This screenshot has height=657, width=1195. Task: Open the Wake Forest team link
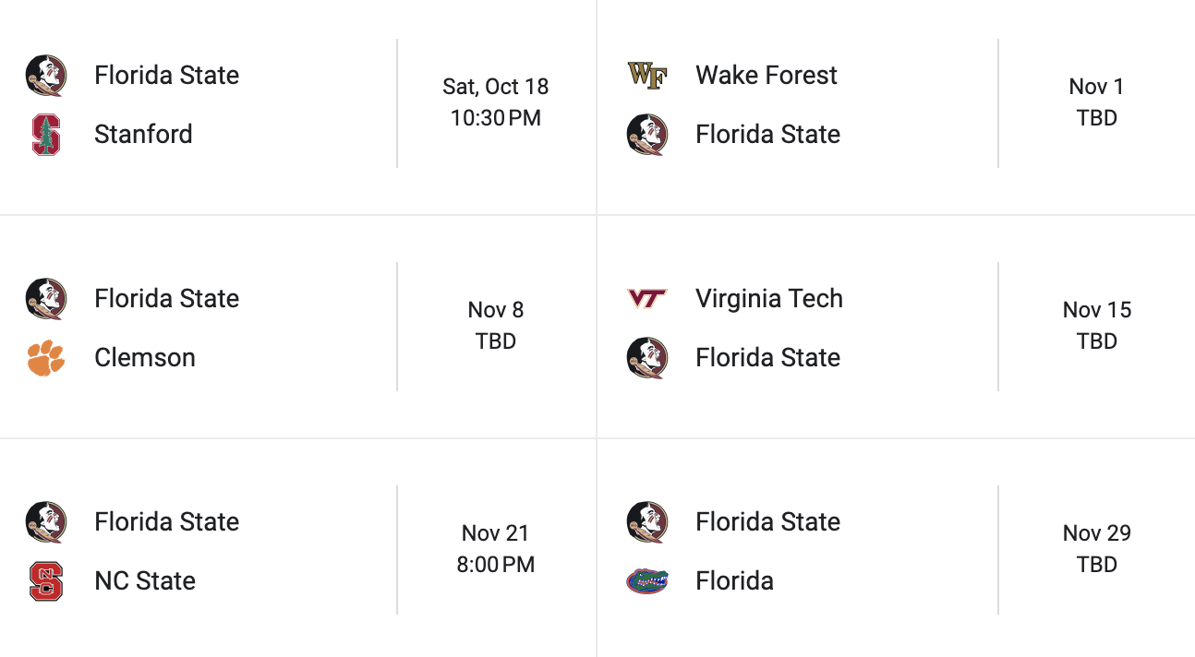(x=766, y=76)
